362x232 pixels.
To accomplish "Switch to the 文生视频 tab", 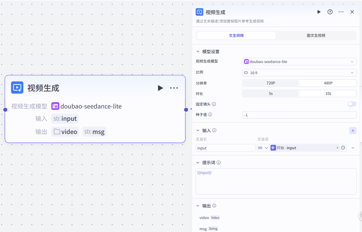I will (x=236, y=35).
